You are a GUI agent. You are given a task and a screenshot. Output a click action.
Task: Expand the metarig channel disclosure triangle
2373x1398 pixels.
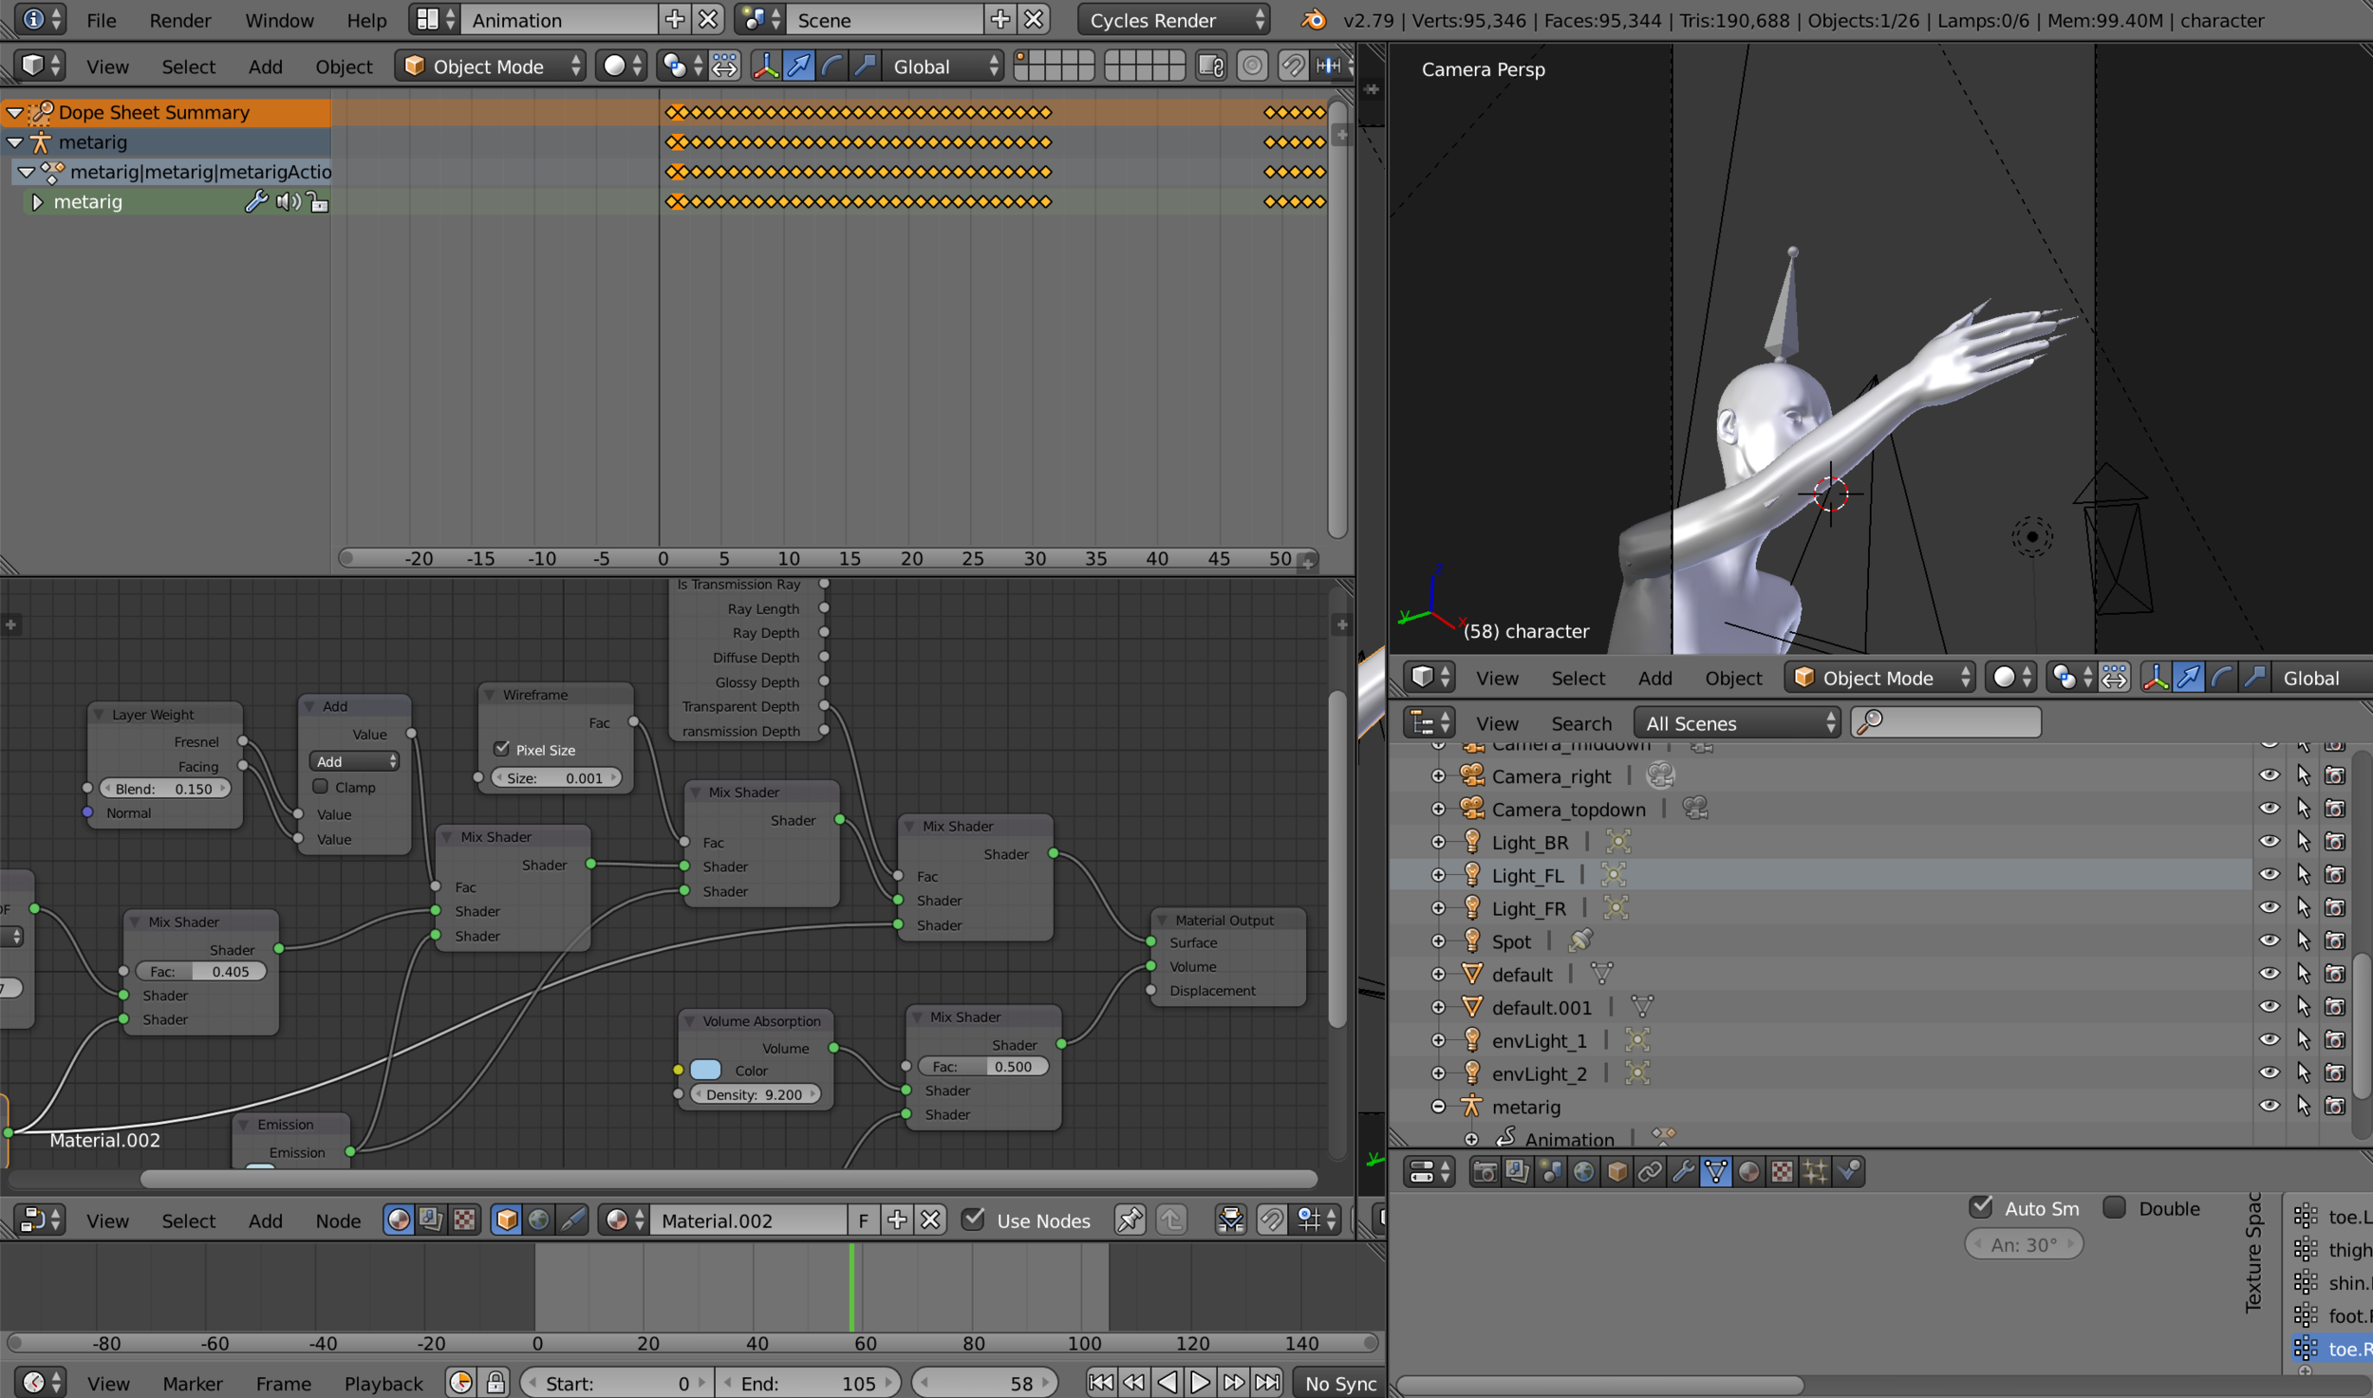(37, 202)
